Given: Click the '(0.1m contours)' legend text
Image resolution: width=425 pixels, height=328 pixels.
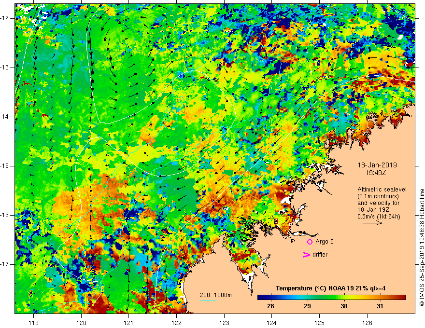Looking at the screenshot, I should click(378, 196).
